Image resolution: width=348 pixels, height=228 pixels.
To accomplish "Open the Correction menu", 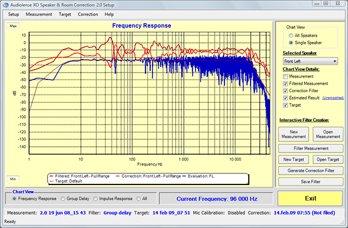I will click(x=88, y=15).
